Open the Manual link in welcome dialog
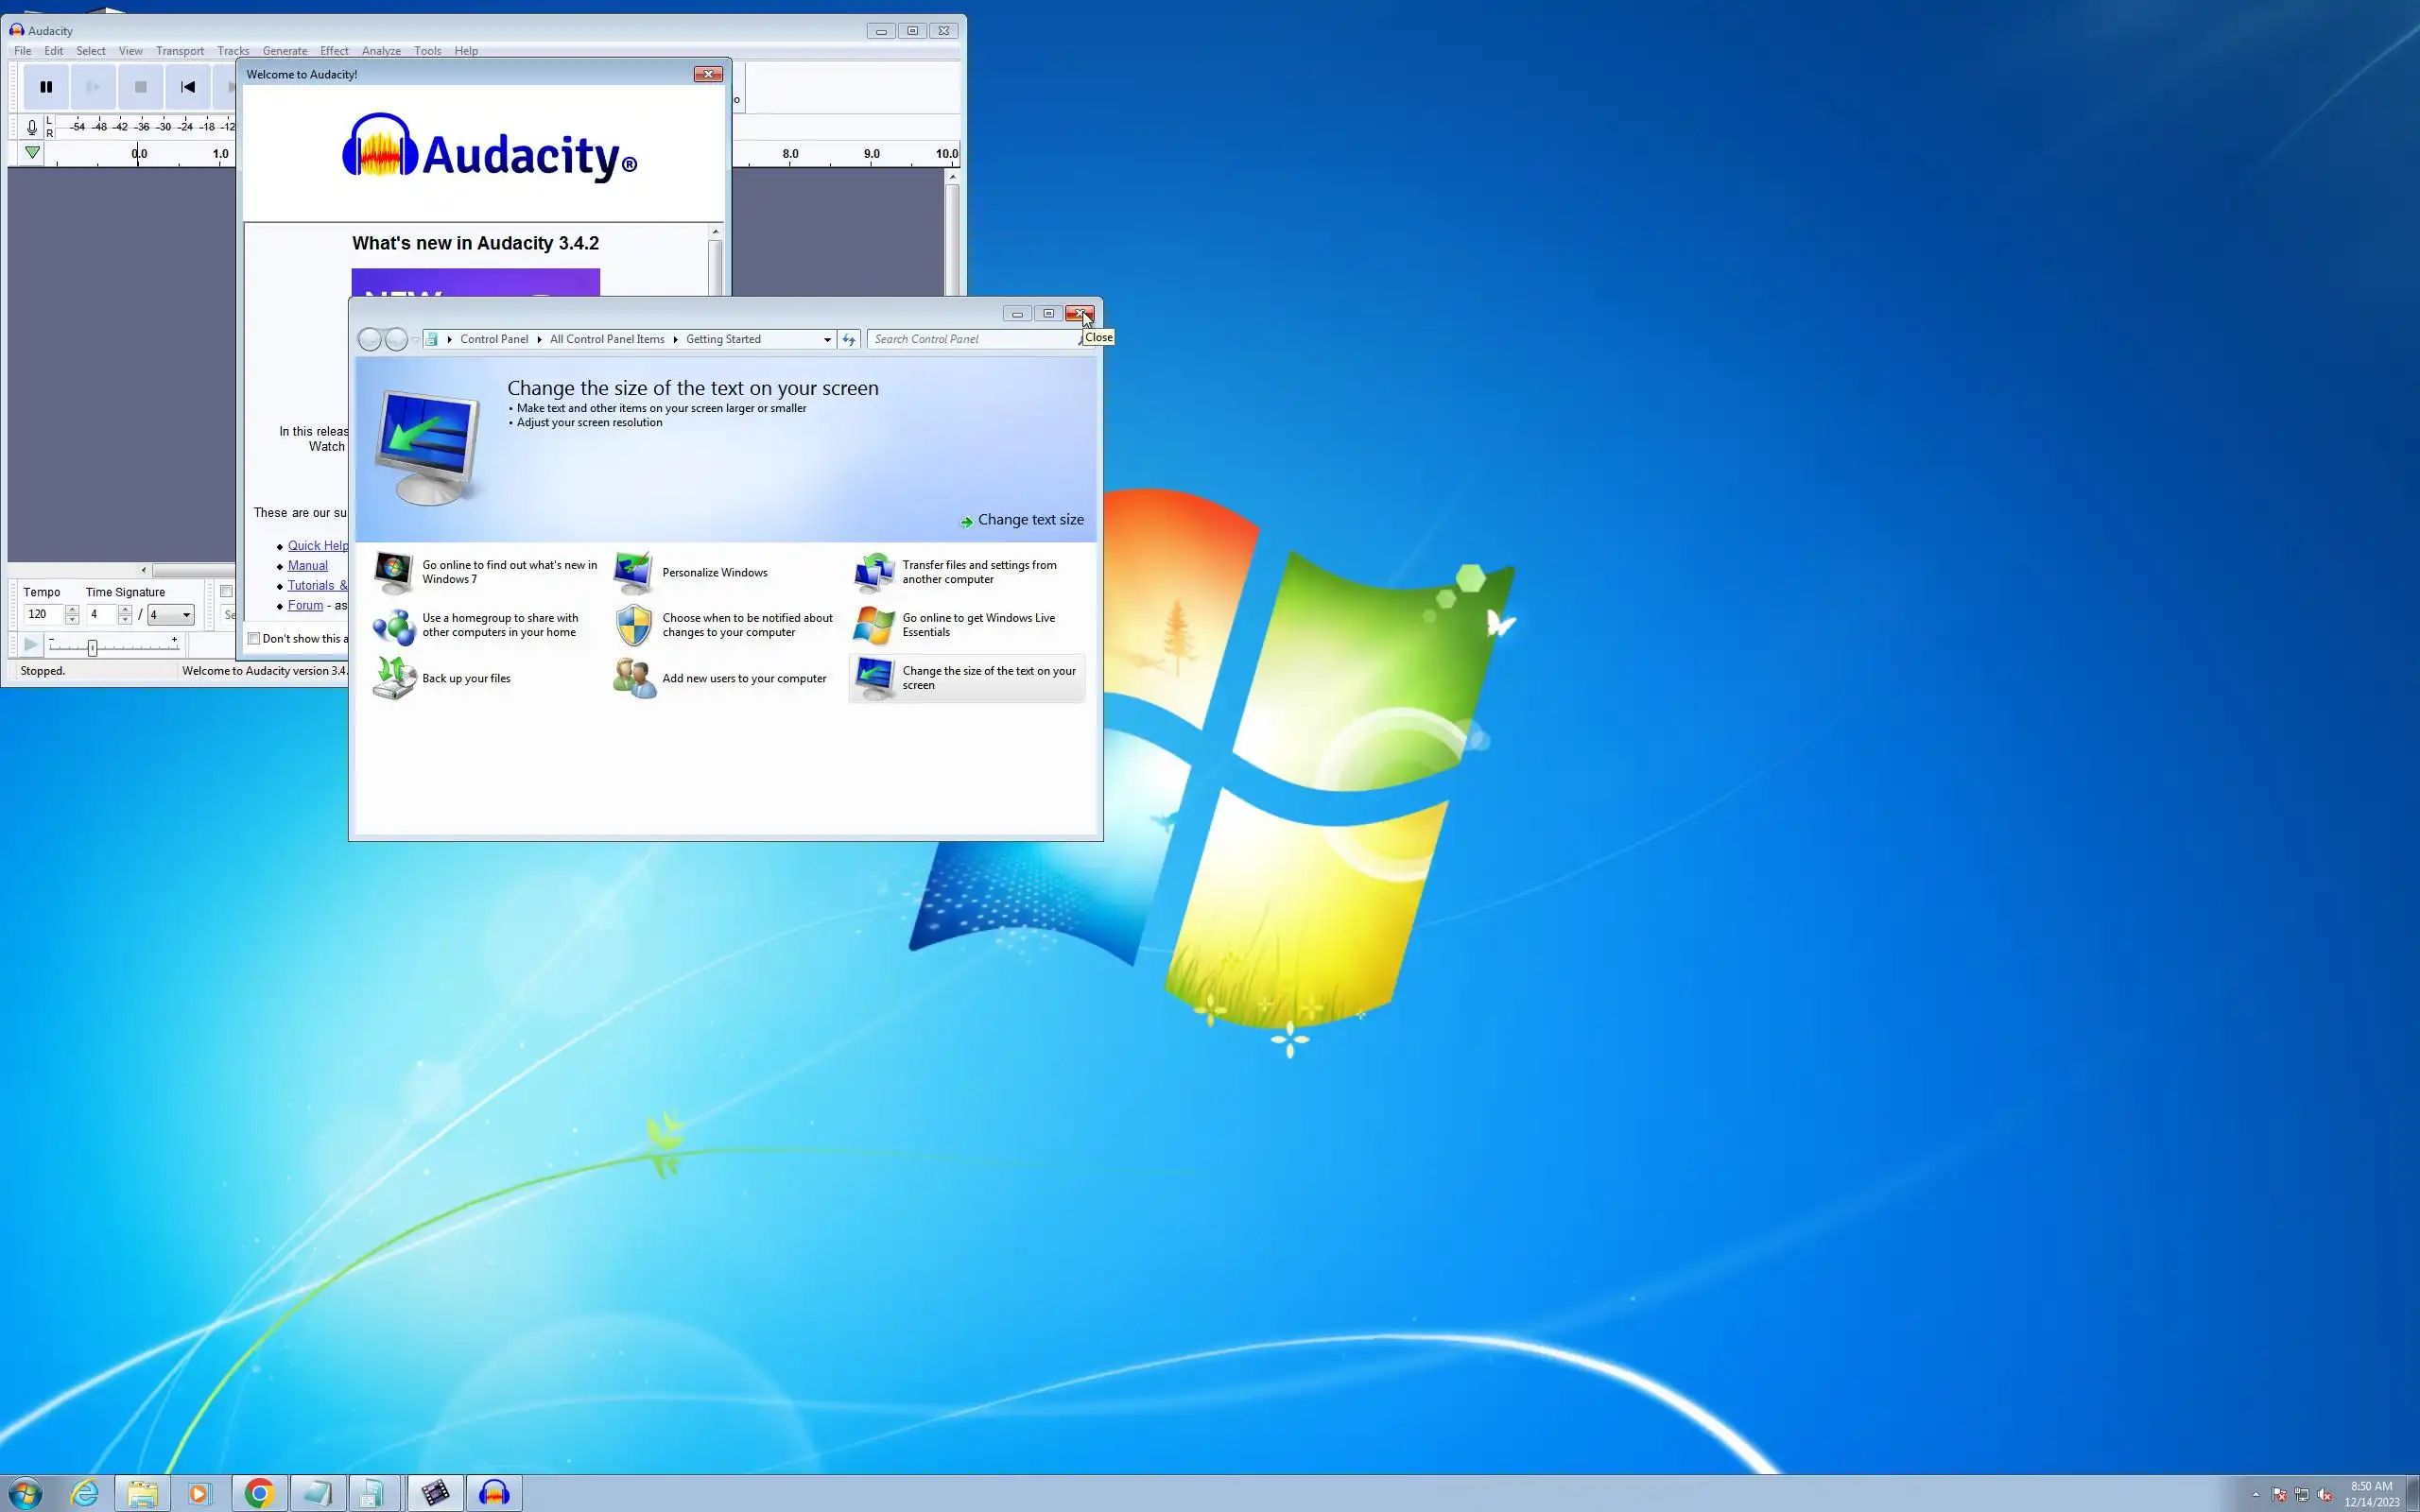2420x1512 pixels. [x=307, y=565]
